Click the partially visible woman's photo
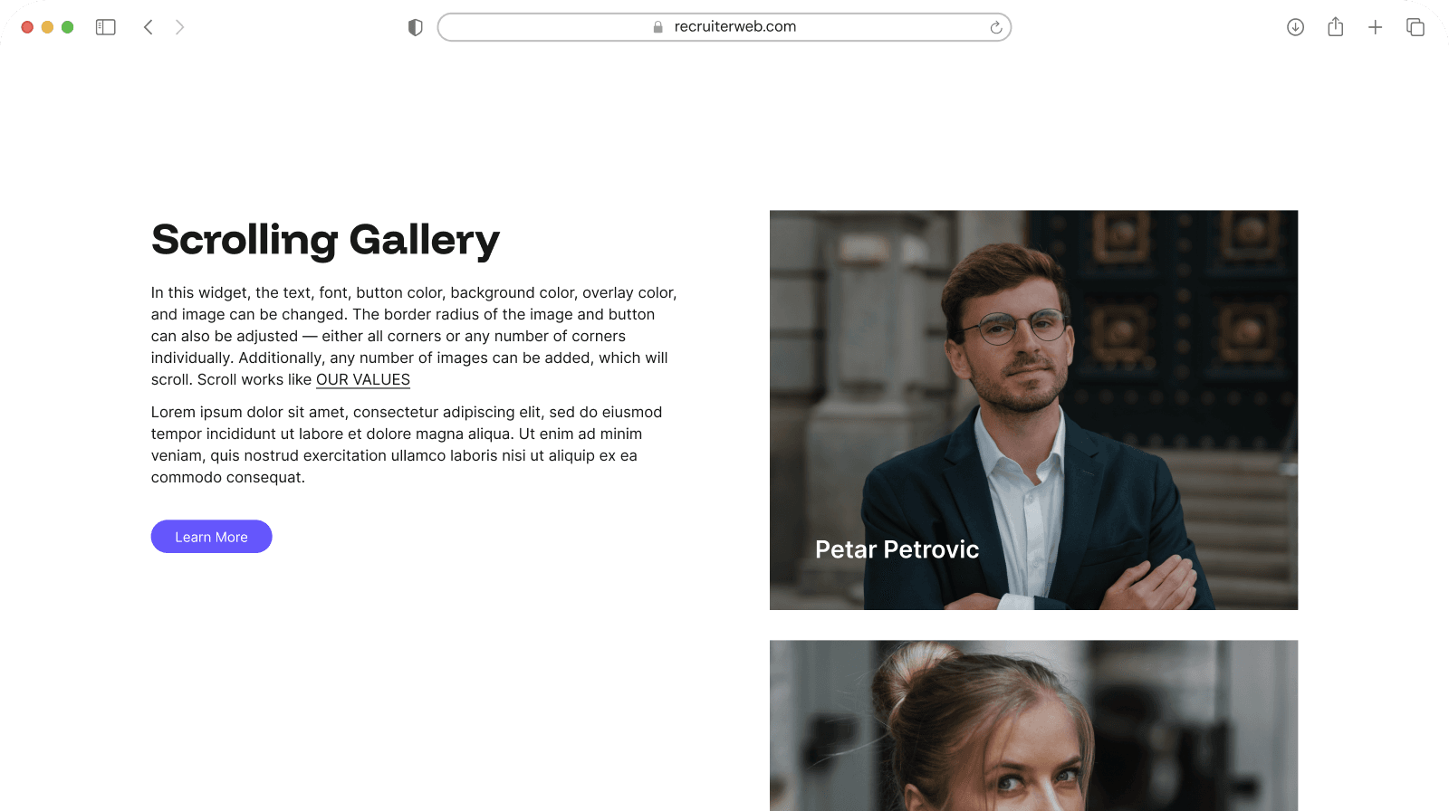The width and height of the screenshot is (1449, 811). click(1033, 724)
